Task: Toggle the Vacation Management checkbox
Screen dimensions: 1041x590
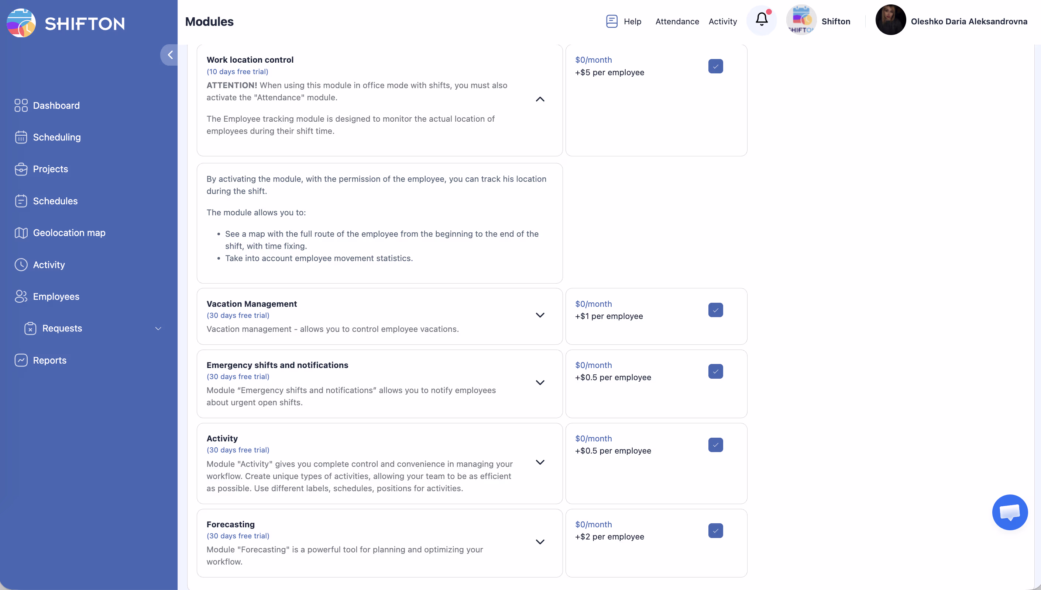Action: [715, 310]
